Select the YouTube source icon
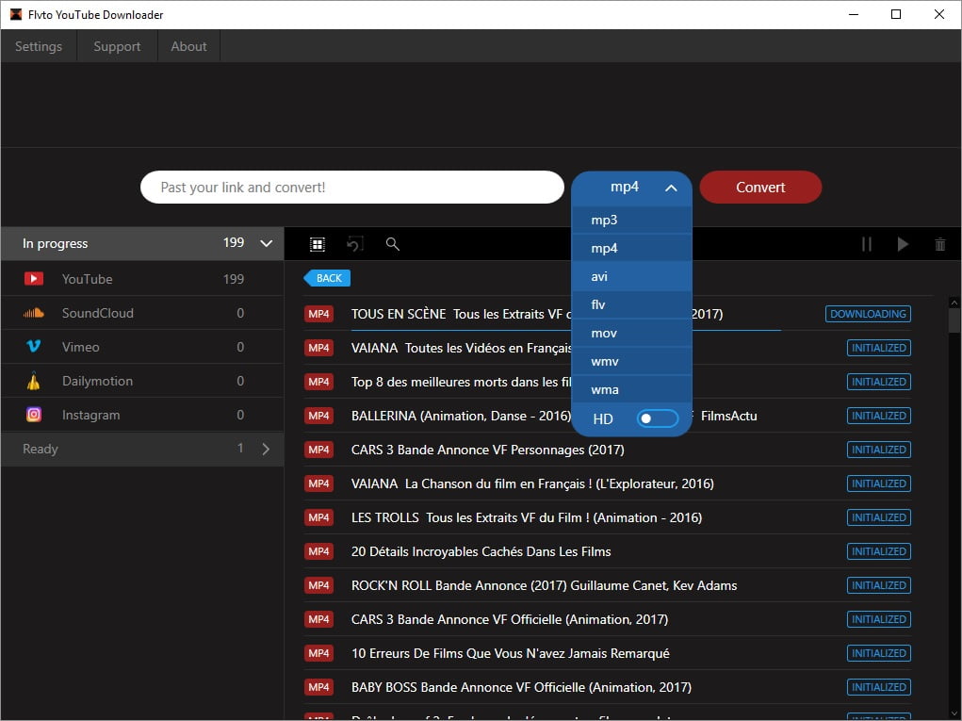The image size is (962, 721). (34, 279)
